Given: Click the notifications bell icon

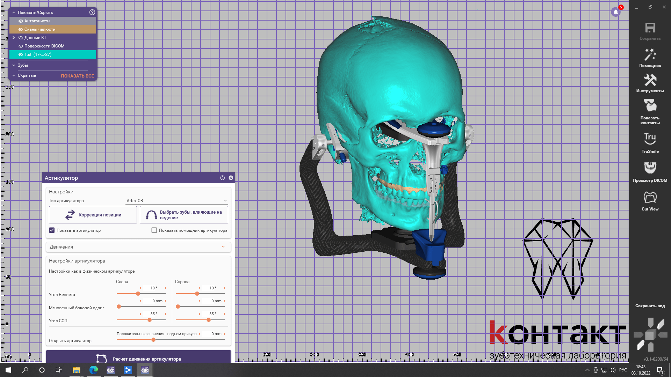Looking at the screenshot, I should pos(616,12).
